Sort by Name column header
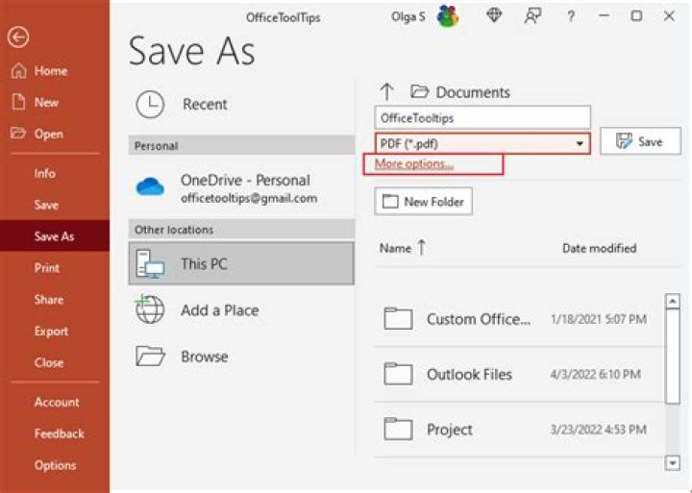The width and height of the screenshot is (692, 493). click(395, 249)
